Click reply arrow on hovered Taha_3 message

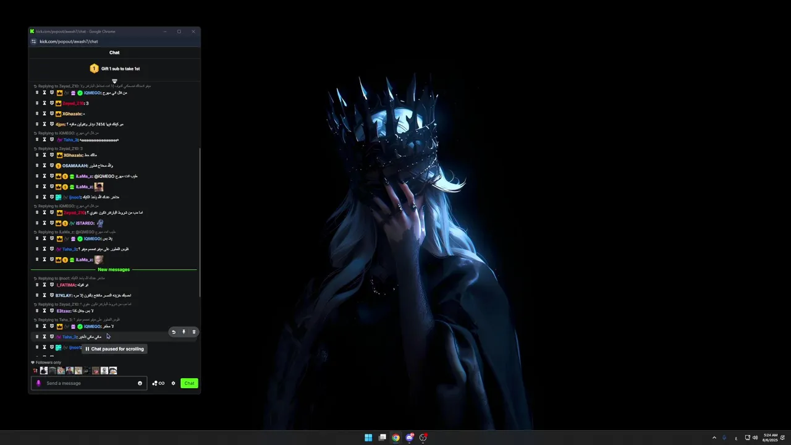(x=174, y=332)
